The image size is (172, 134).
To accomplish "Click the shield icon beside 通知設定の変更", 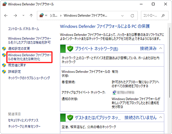I will 4,49.
